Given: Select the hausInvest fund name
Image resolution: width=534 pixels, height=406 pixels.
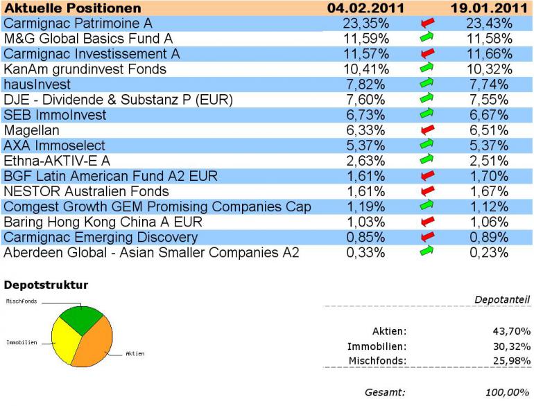Looking at the screenshot, I should (x=37, y=84).
